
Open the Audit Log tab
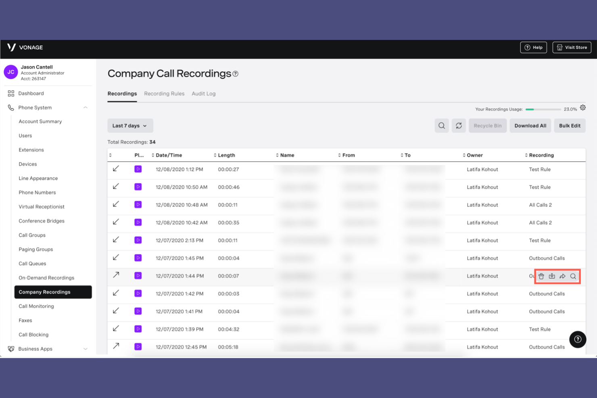pyautogui.click(x=203, y=94)
